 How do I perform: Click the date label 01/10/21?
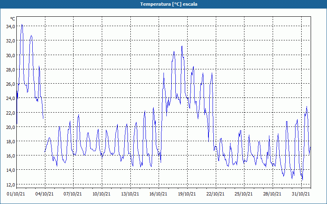[16, 194]
